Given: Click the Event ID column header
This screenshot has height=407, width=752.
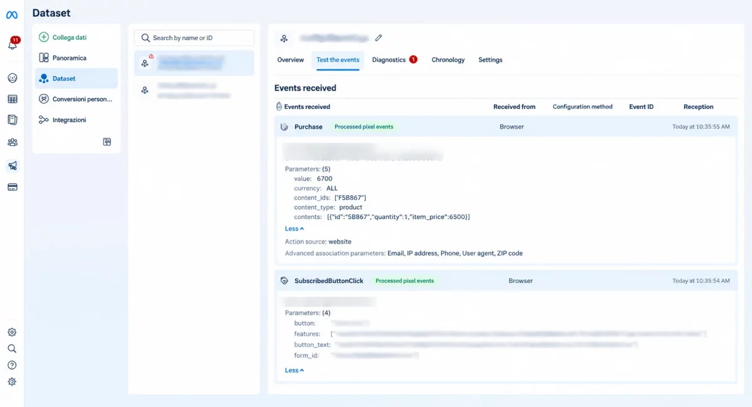Looking at the screenshot, I should (641, 106).
